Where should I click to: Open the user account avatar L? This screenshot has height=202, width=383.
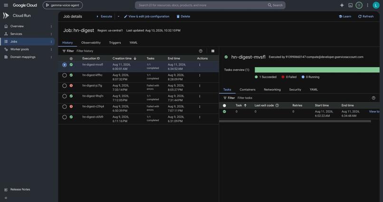click(x=376, y=5)
